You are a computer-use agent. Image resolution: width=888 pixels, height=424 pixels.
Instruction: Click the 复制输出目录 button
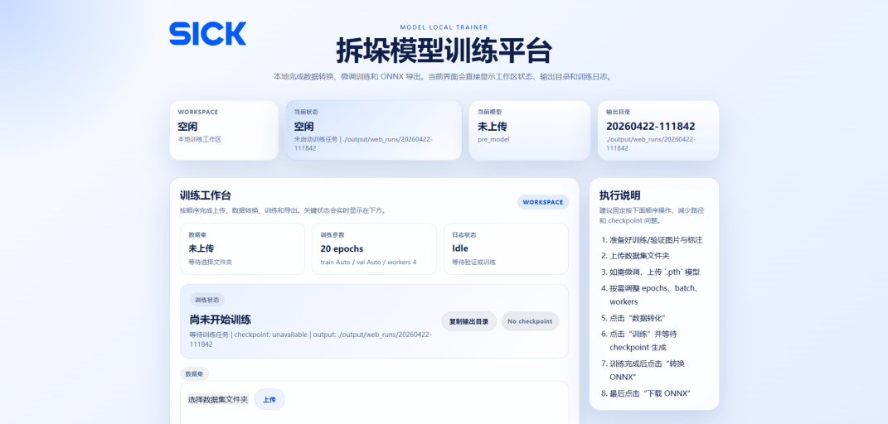pos(468,321)
